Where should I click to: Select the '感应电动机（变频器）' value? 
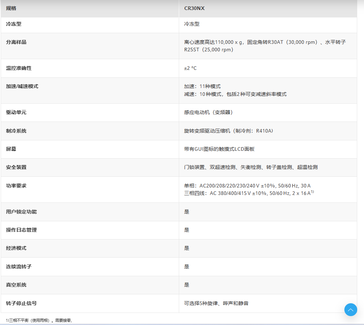coord(208,112)
